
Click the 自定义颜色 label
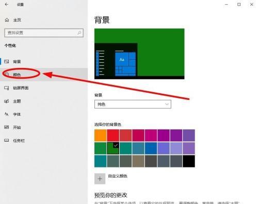118,176
